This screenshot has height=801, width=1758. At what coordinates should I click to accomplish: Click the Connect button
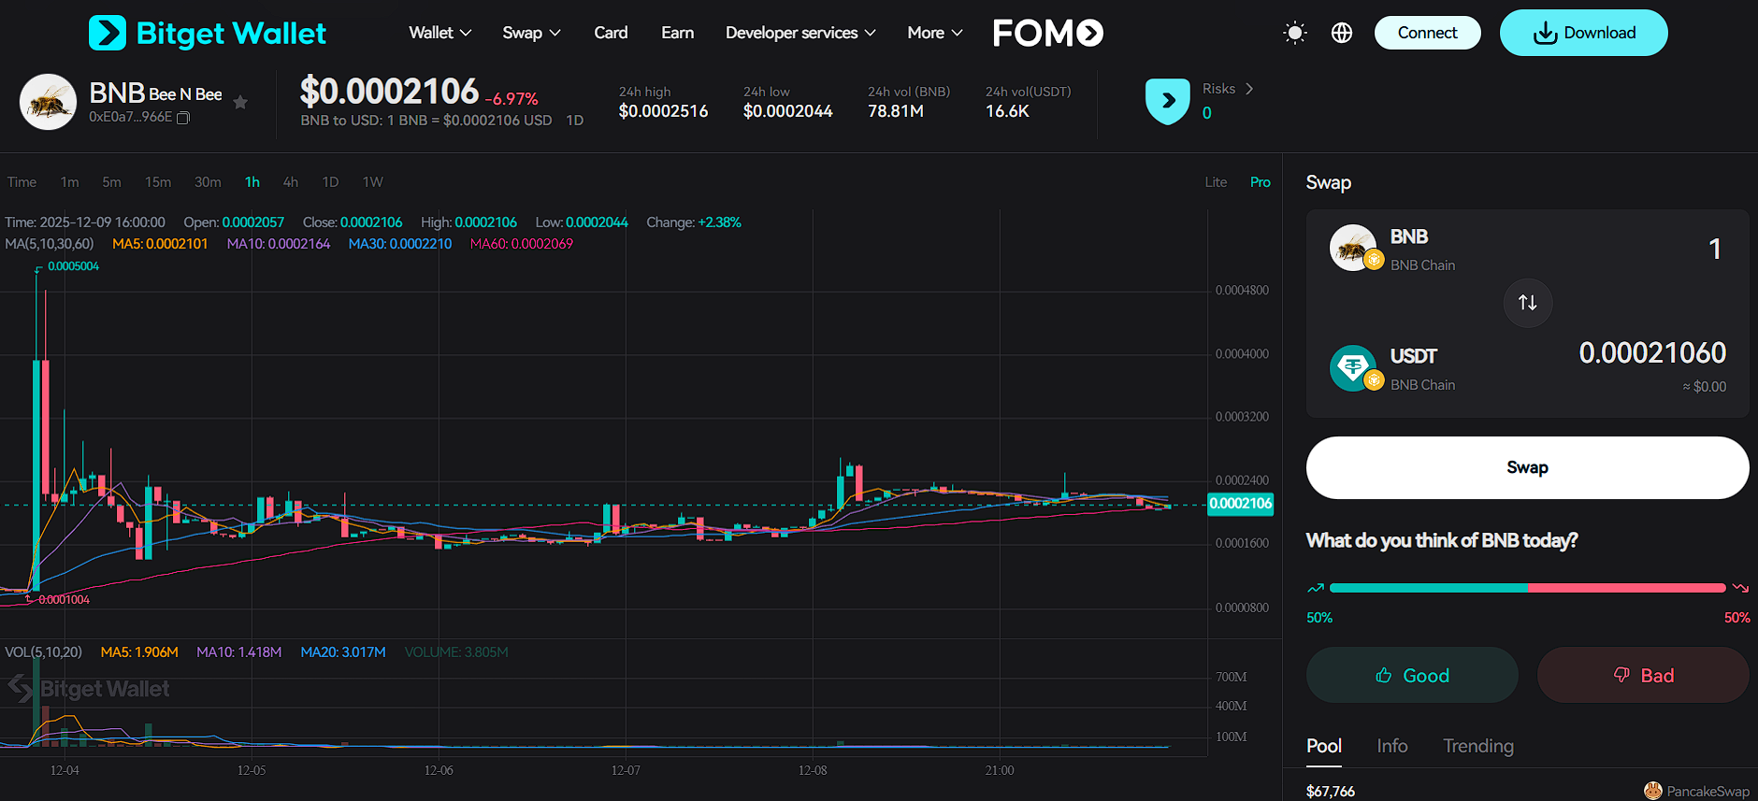pyautogui.click(x=1427, y=33)
